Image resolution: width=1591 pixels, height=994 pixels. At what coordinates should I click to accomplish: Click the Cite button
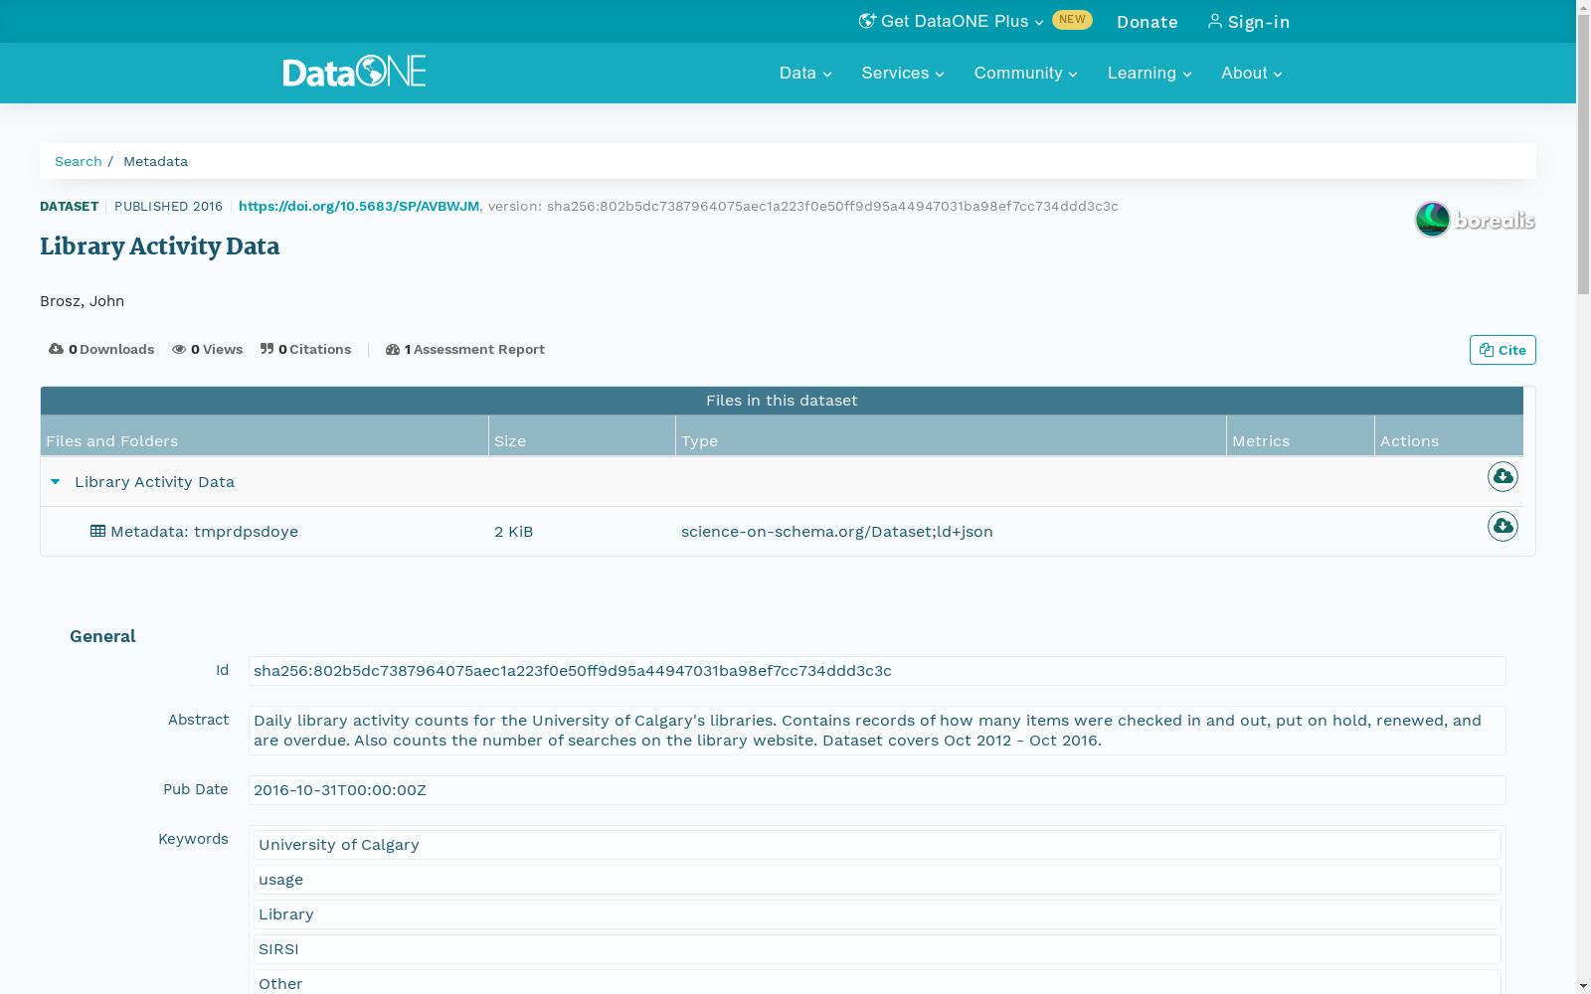tap(1503, 350)
